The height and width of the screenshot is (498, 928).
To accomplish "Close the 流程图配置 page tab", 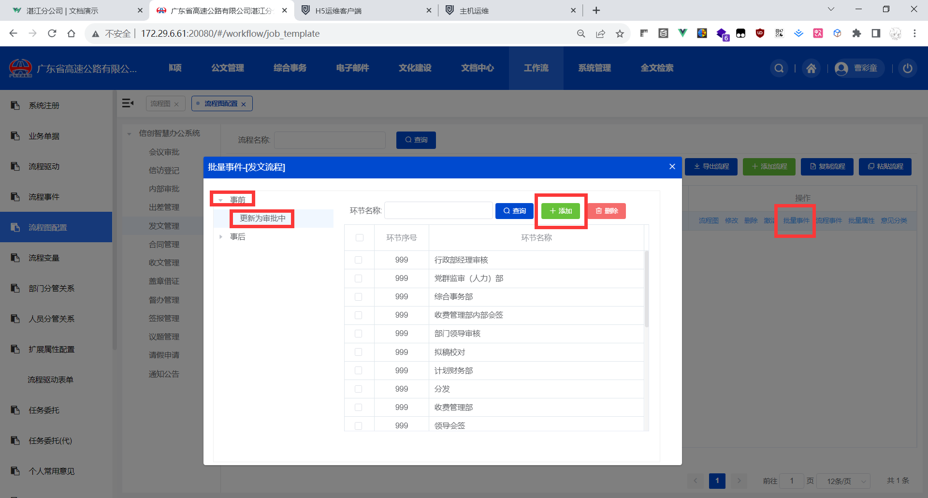I will point(244,104).
